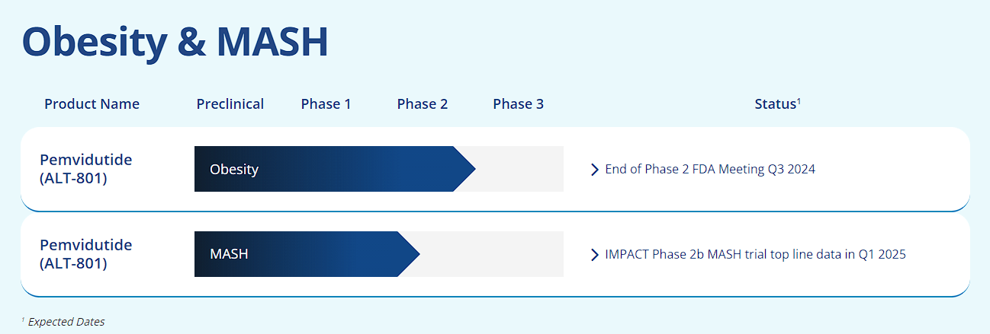Click the chevron before IMPACT Phase 2b
Viewport: 990px width, 334px height.
click(595, 254)
